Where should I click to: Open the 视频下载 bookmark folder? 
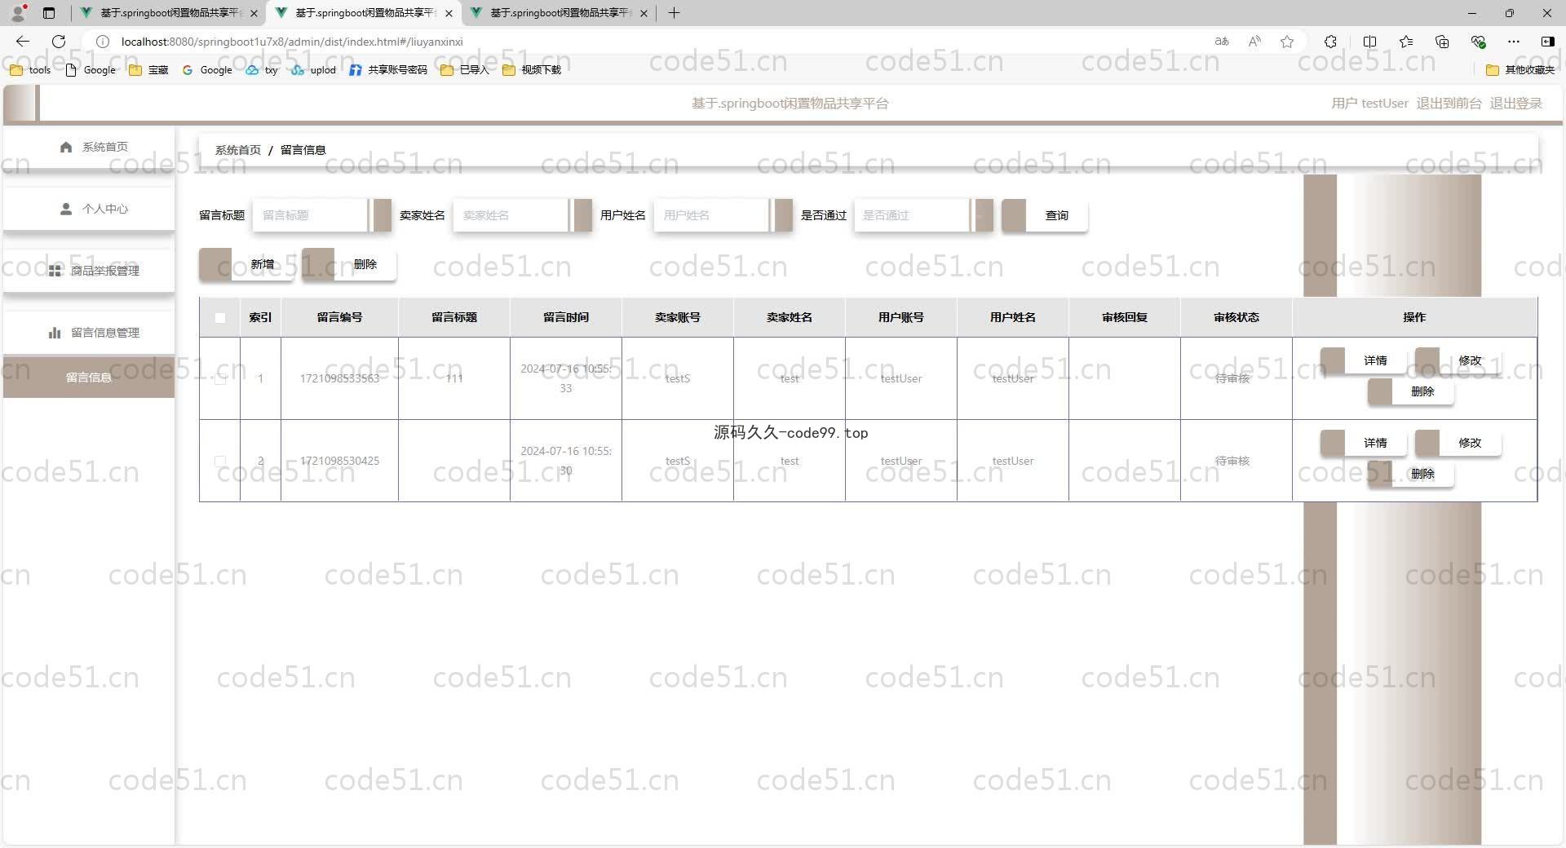[532, 70]
